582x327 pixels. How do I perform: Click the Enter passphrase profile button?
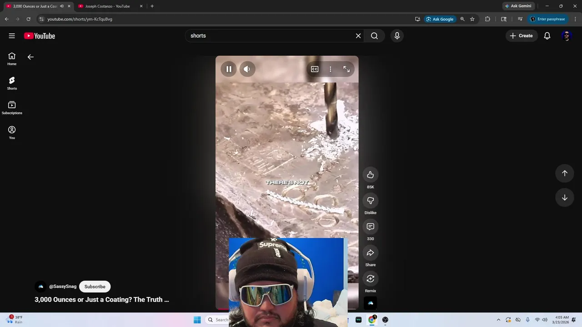548,19
